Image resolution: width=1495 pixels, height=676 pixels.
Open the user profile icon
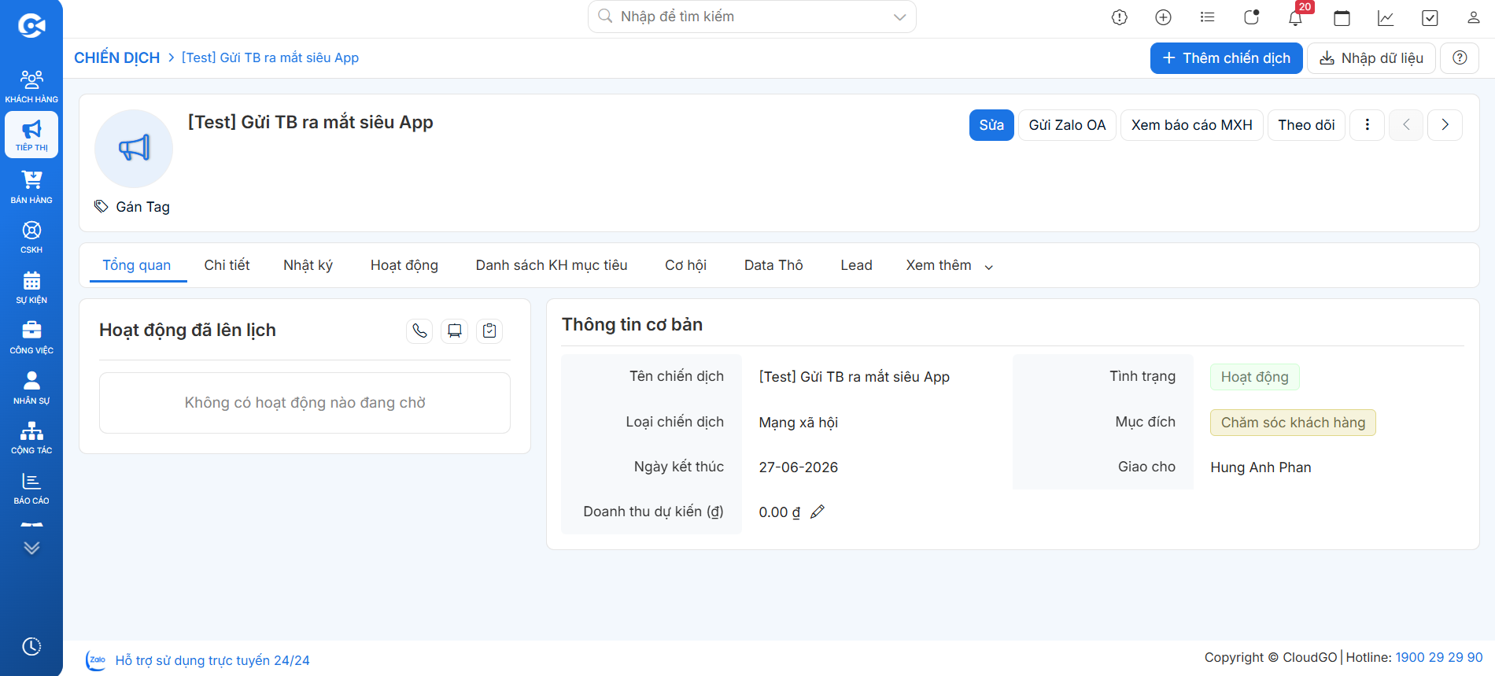[1474, 17]
